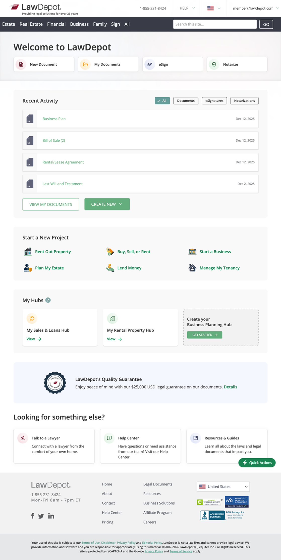Click the Bill of Sale document icon
Viewport: 281px width, 560px height.
[30, 140]
